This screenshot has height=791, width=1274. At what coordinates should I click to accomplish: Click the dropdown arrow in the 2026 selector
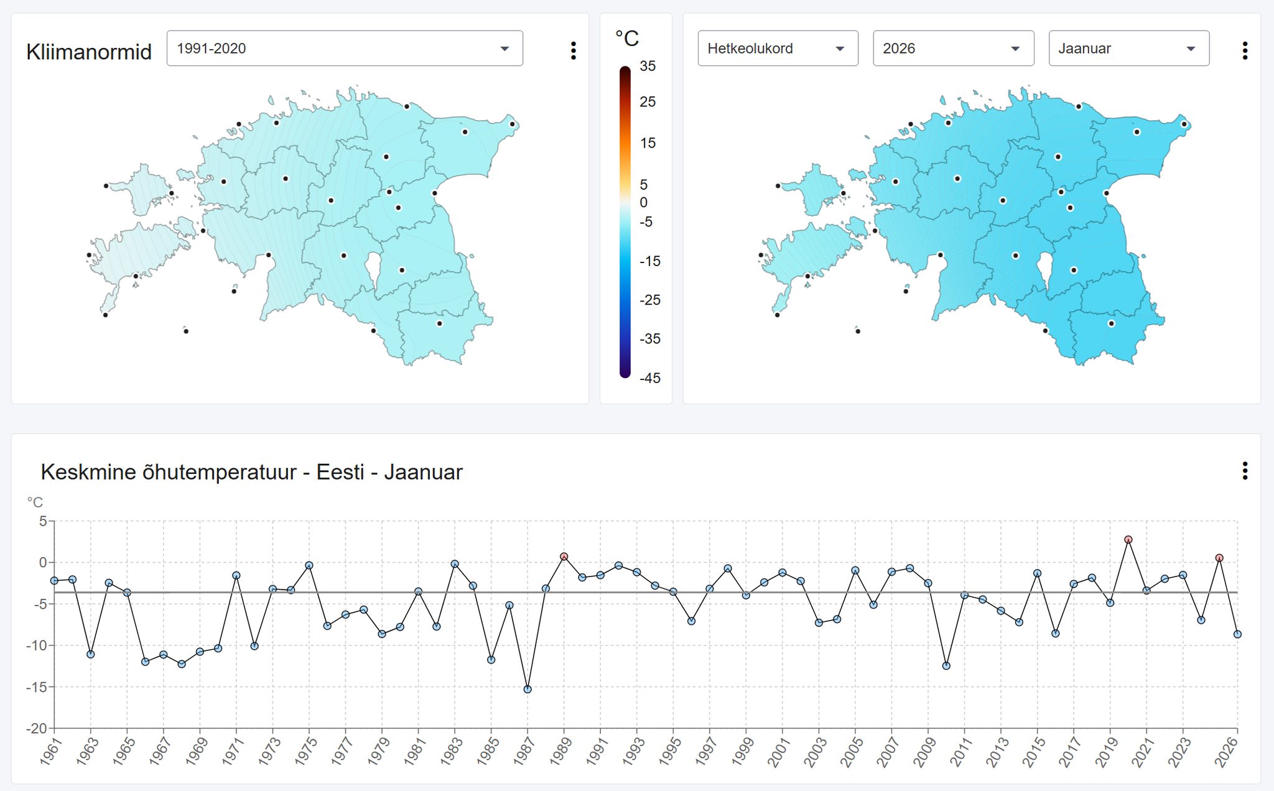pyautogui.click(x=1015, y=49)
